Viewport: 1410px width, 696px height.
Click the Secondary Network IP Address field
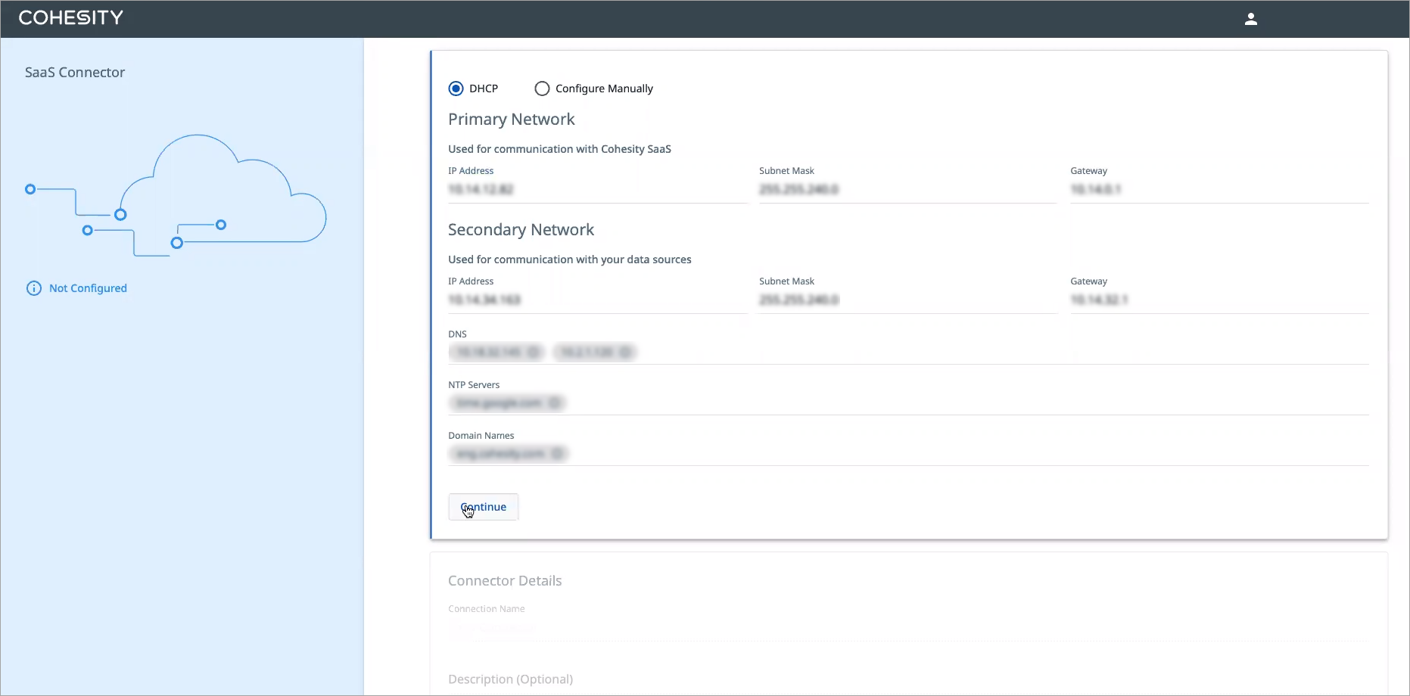pos(596,300)
